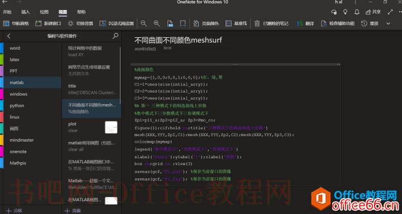Fit the page to window width

tap(183, 23)
